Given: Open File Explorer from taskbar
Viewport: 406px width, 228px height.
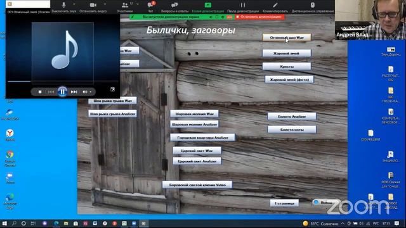Looking at the screenshot, I should click(66, 224).
